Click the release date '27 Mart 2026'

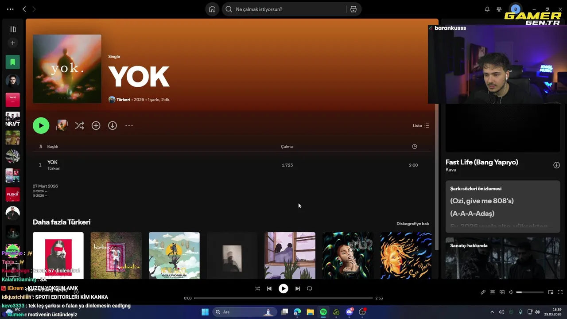(x=45, y=186)
